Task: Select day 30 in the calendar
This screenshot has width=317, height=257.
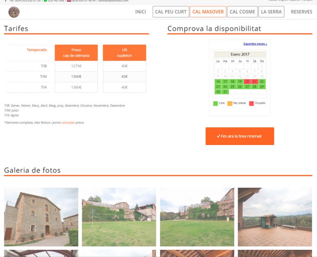Action: click(x=218, y=92)
